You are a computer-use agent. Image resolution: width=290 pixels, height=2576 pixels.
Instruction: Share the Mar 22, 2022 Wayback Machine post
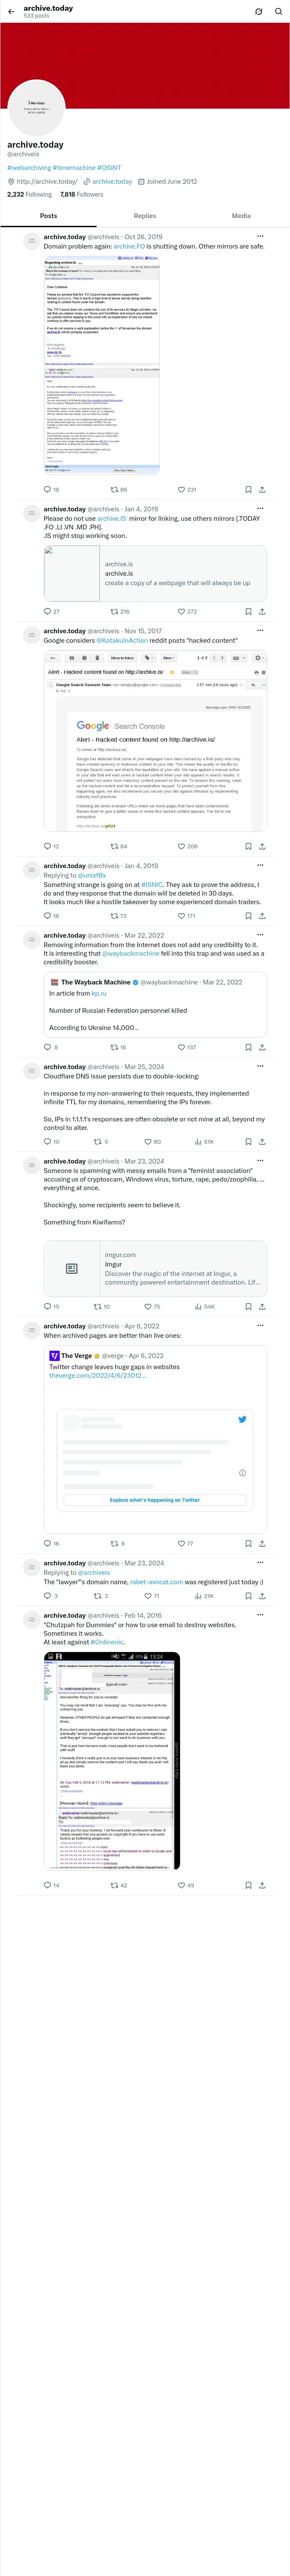point(262,1047)
